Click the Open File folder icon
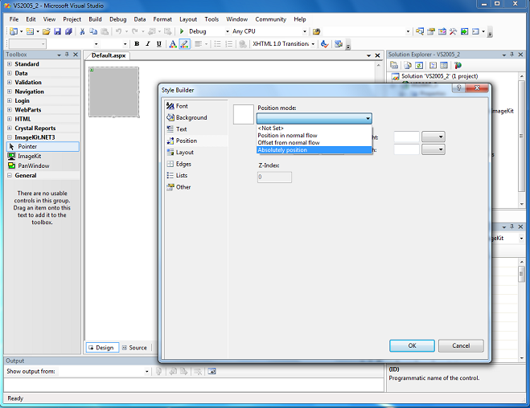This screenshot has height=408, width=530. pos(47,31)
